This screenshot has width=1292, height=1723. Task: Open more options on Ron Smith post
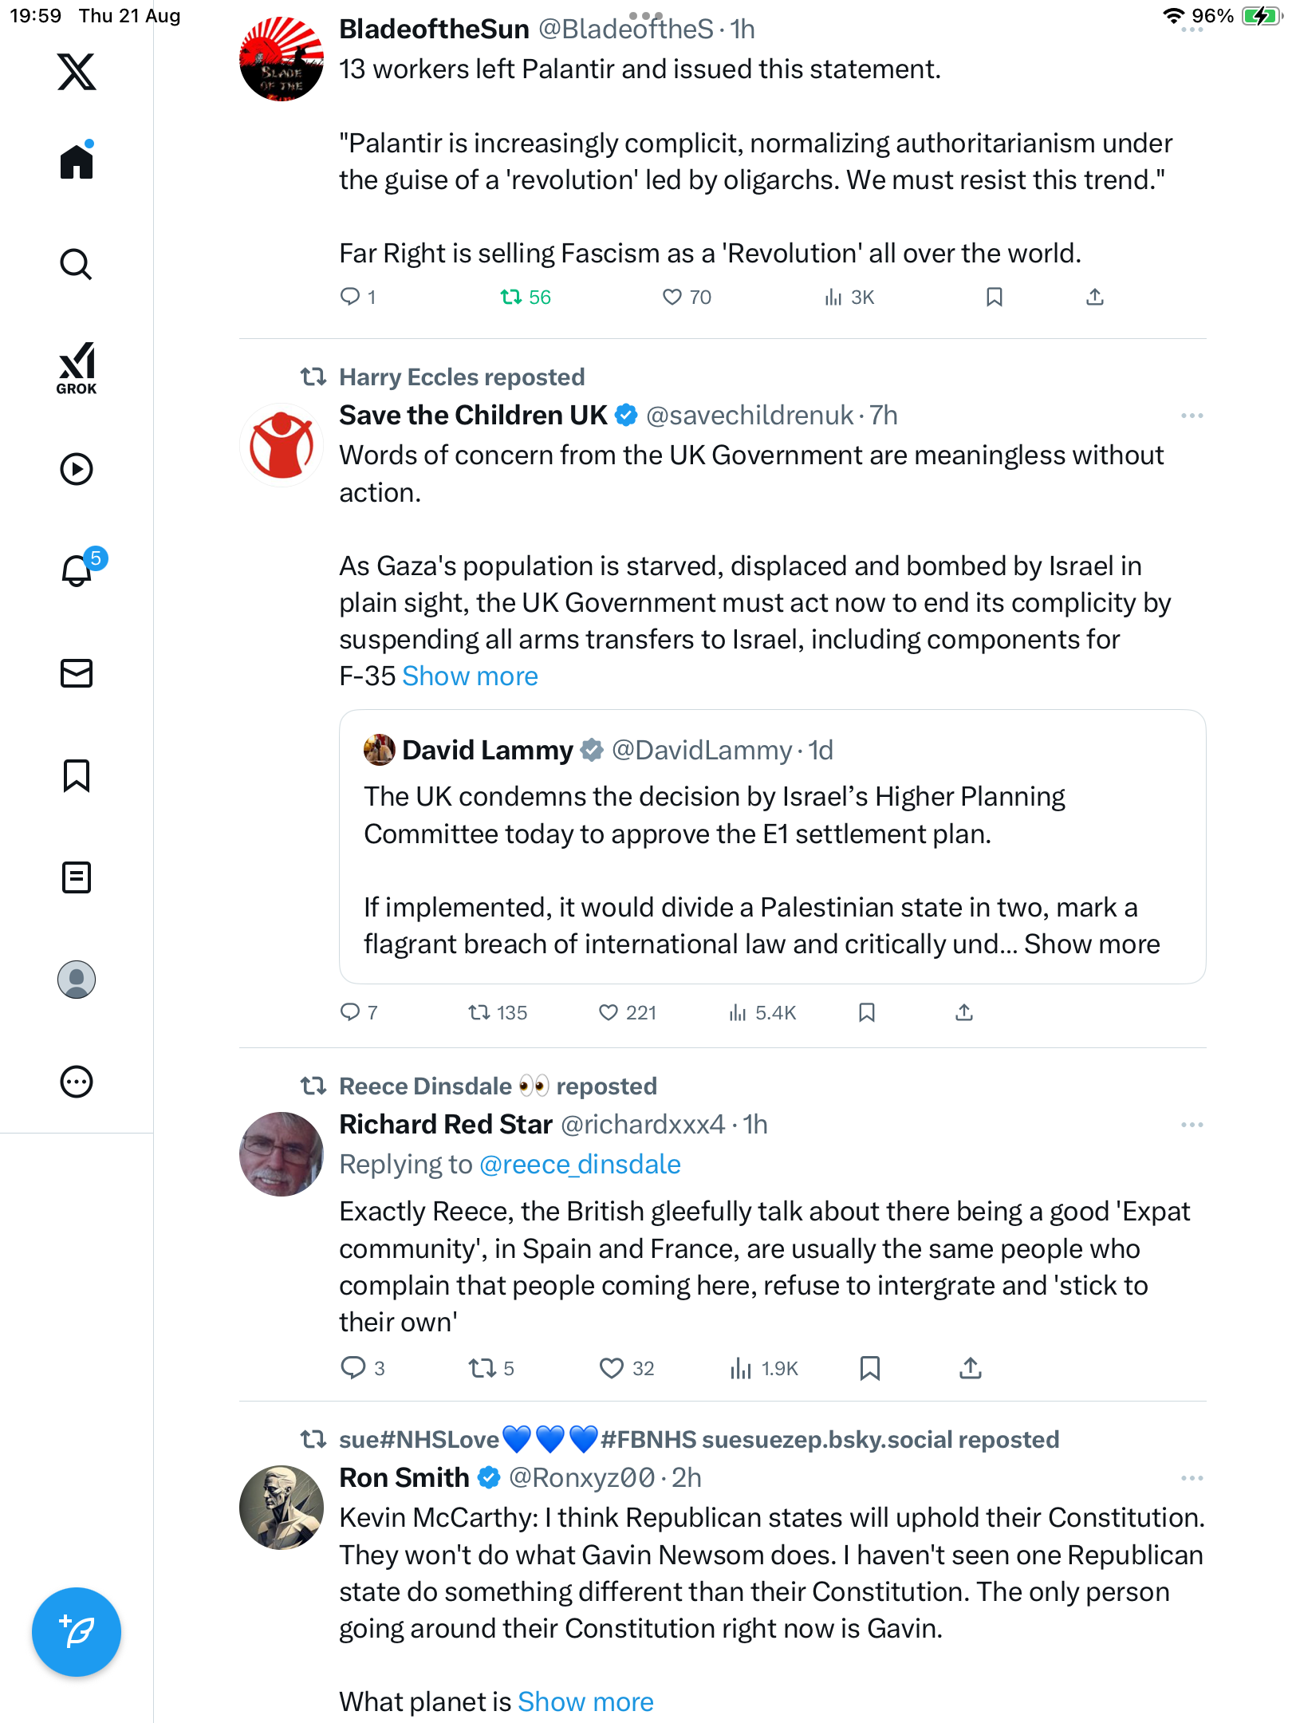tap(1192, 1478)
